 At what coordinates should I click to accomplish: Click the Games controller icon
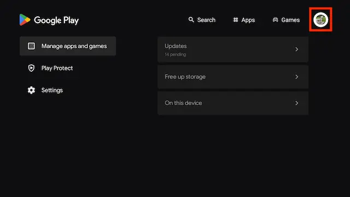[x=275, y=20]
